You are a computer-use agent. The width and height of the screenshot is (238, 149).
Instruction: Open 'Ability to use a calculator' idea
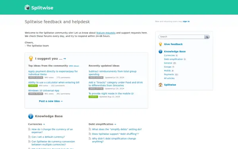(54, 82)
